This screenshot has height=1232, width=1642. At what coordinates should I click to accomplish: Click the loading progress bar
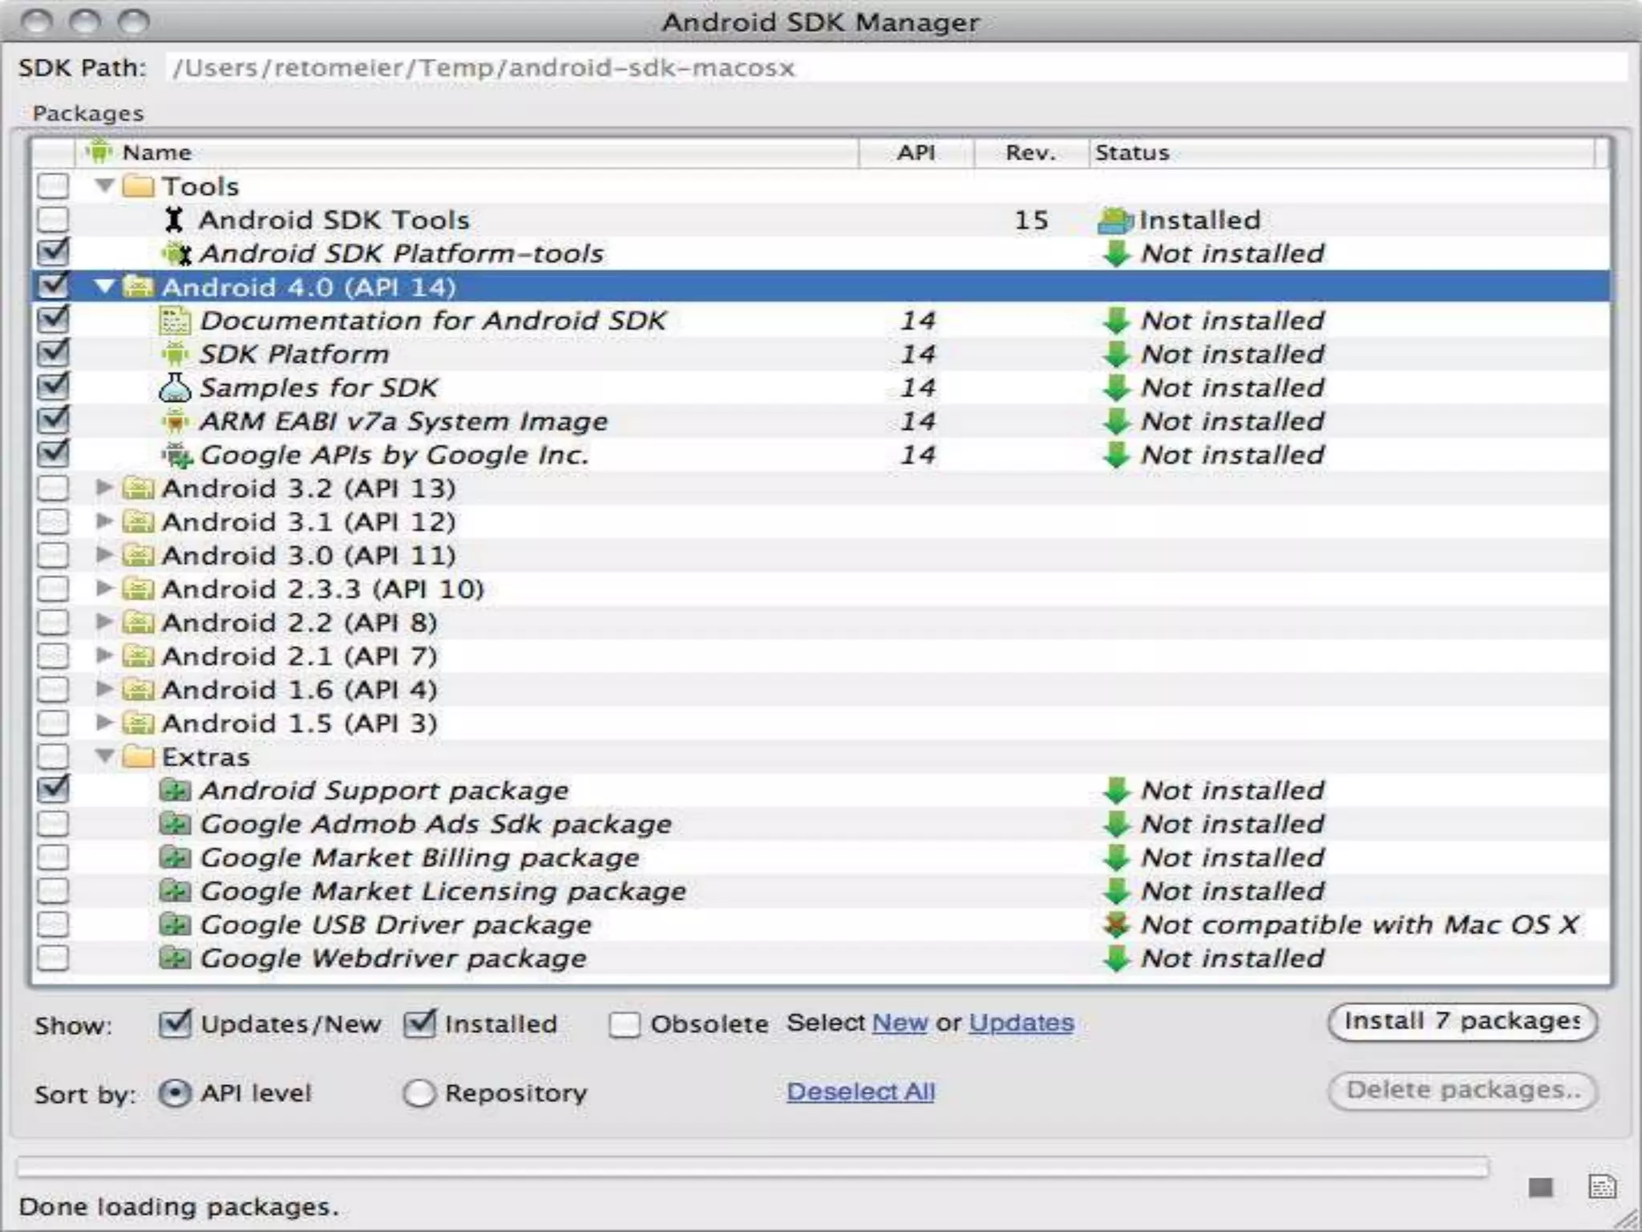coord(753,1167)
